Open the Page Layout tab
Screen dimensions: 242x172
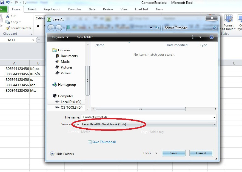coord(52,9)
